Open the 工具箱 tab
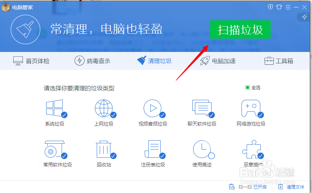312x193 pixels. (x=278, y=61)
